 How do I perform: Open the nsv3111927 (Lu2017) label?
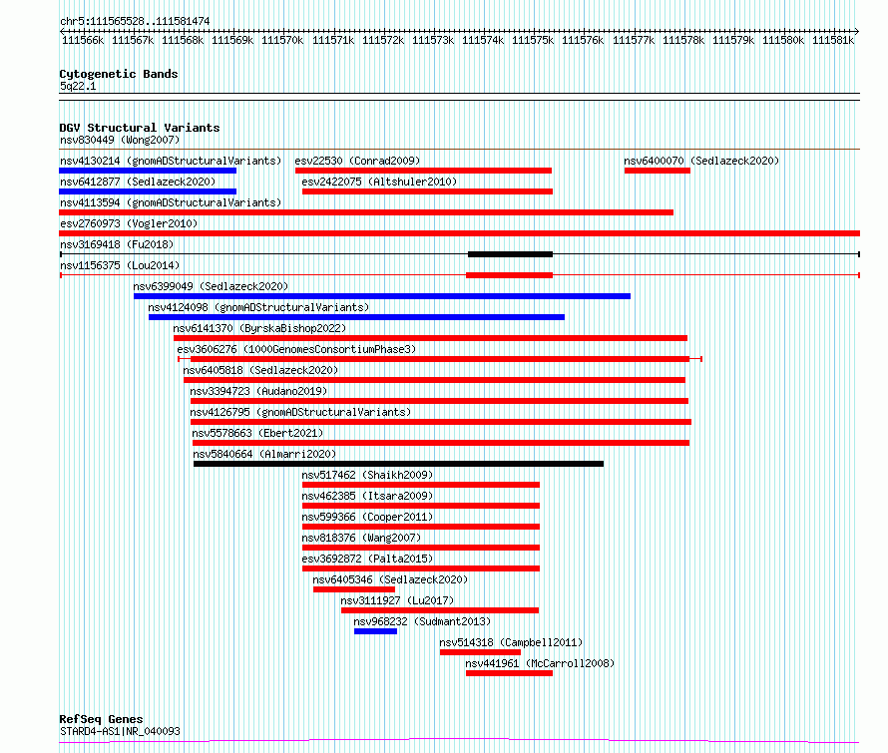(x=397, y=600)
